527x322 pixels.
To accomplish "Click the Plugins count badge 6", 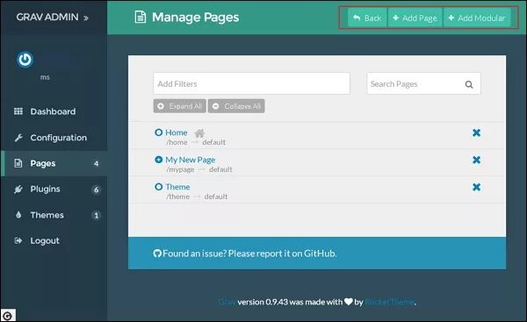I will [96, 190].
